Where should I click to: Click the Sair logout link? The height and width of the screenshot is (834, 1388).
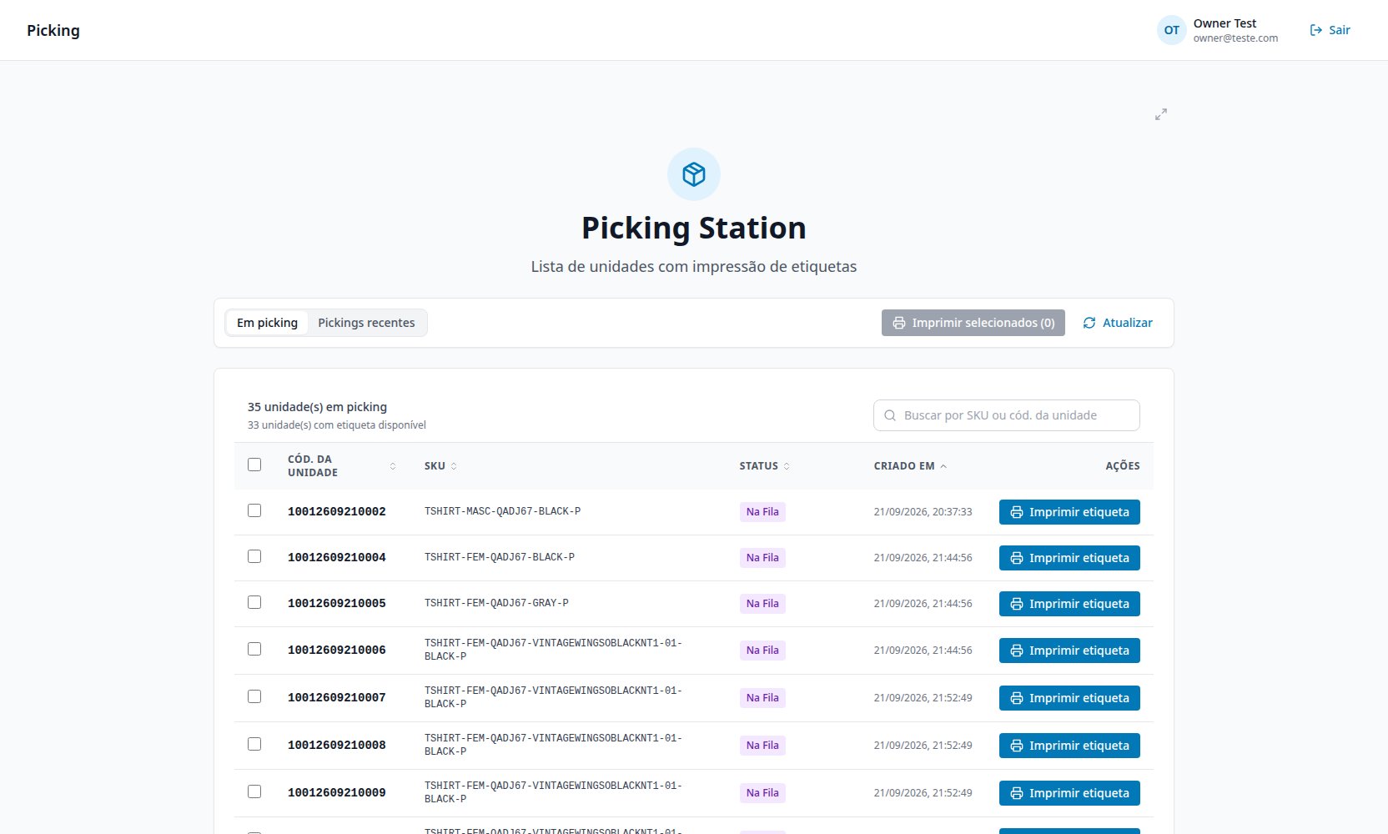(1330, 30)
